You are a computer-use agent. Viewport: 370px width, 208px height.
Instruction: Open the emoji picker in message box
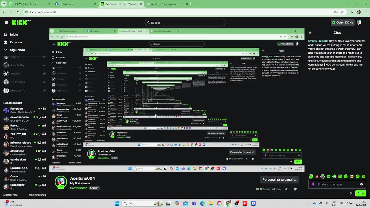(361, 184)
